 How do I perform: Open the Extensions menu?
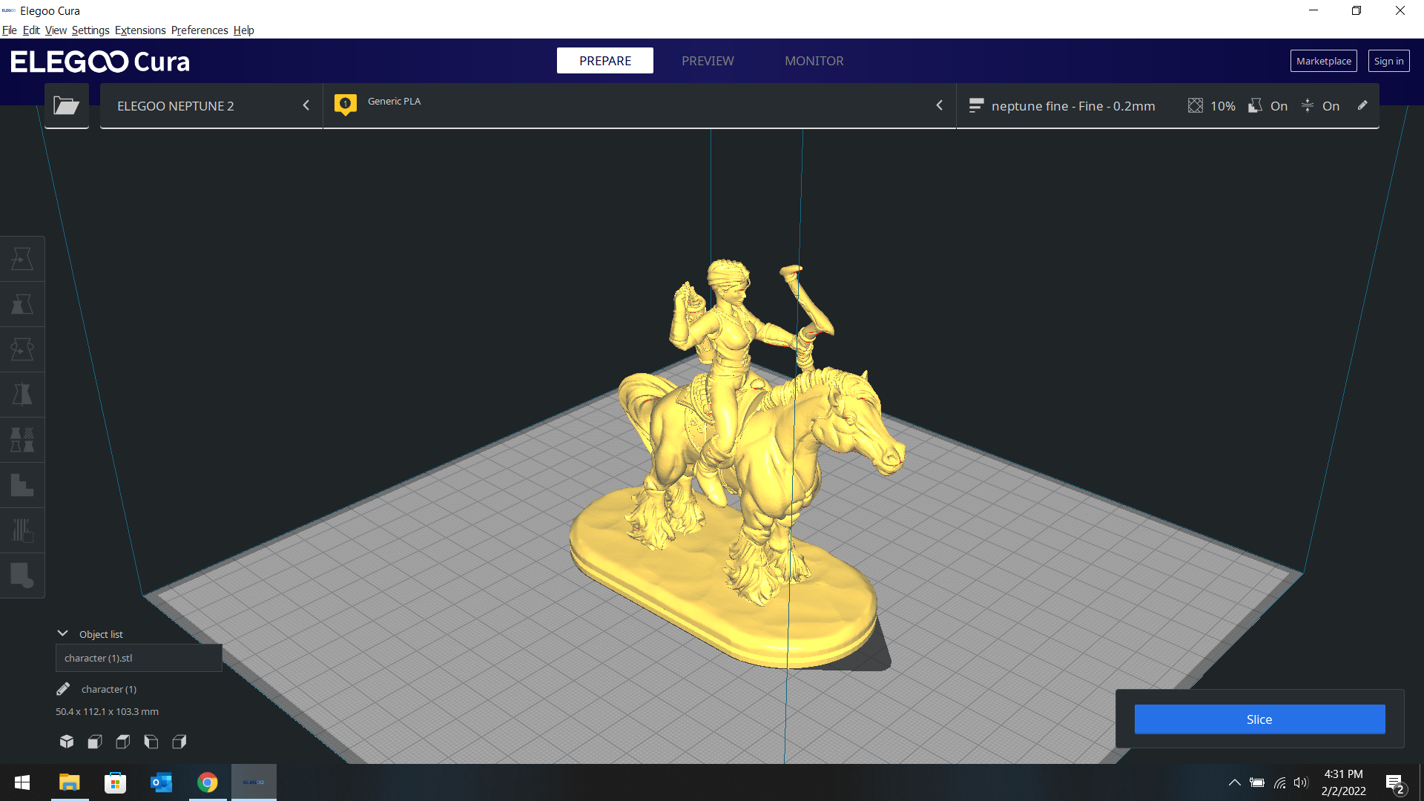click(140, 30)
